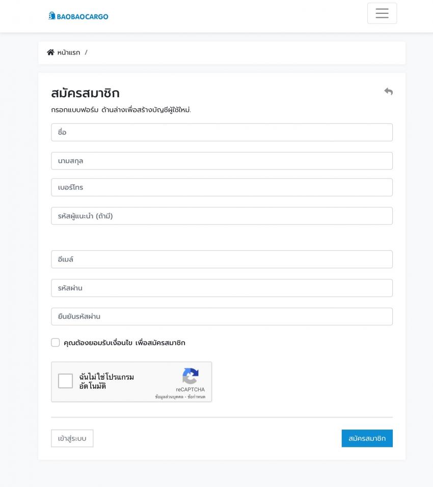Click the เข้าสู่ระบบ login button
433x487 pixels.
click(72, 438)
